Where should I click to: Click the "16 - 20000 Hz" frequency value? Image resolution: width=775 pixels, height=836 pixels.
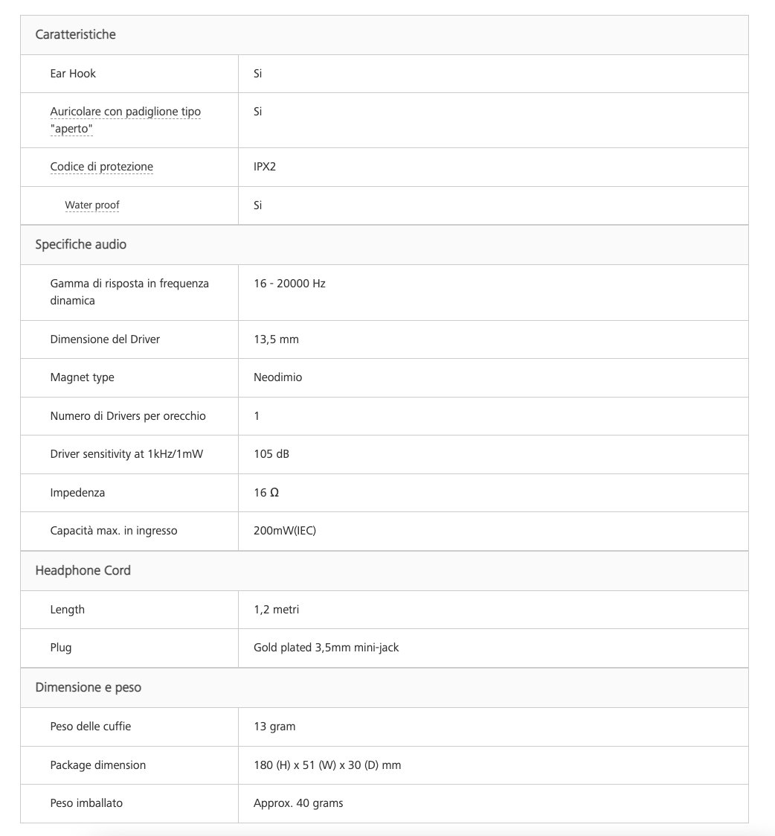[x=289, y=284]
